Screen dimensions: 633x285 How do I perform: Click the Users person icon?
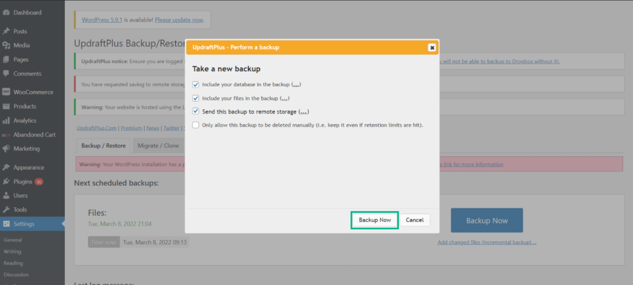click(6, 196)
